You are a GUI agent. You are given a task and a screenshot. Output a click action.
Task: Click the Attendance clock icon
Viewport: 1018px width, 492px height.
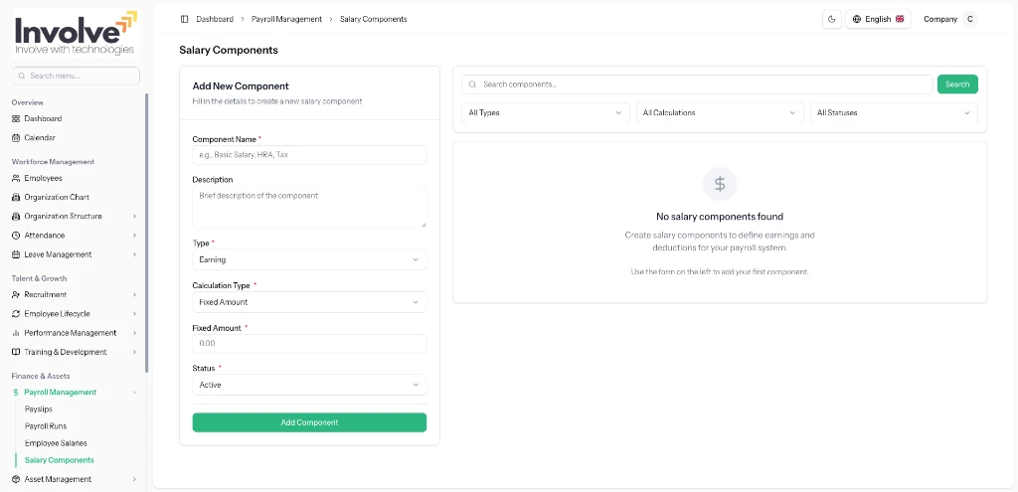coord(16,235)
